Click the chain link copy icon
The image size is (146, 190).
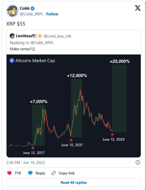[54, 173]
